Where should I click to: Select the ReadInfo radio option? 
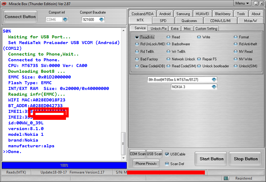[137, 37]
